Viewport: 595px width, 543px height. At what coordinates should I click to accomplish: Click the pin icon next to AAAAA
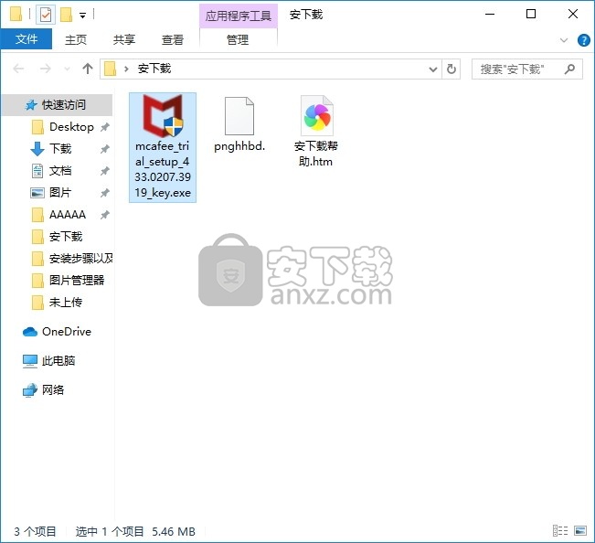[x=105, y=215]
